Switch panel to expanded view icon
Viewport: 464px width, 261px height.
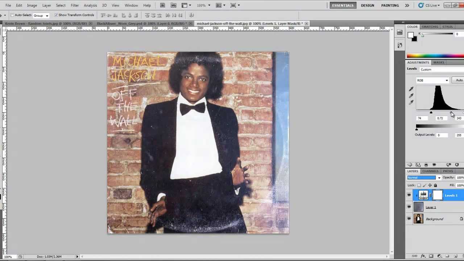[418, 165]
